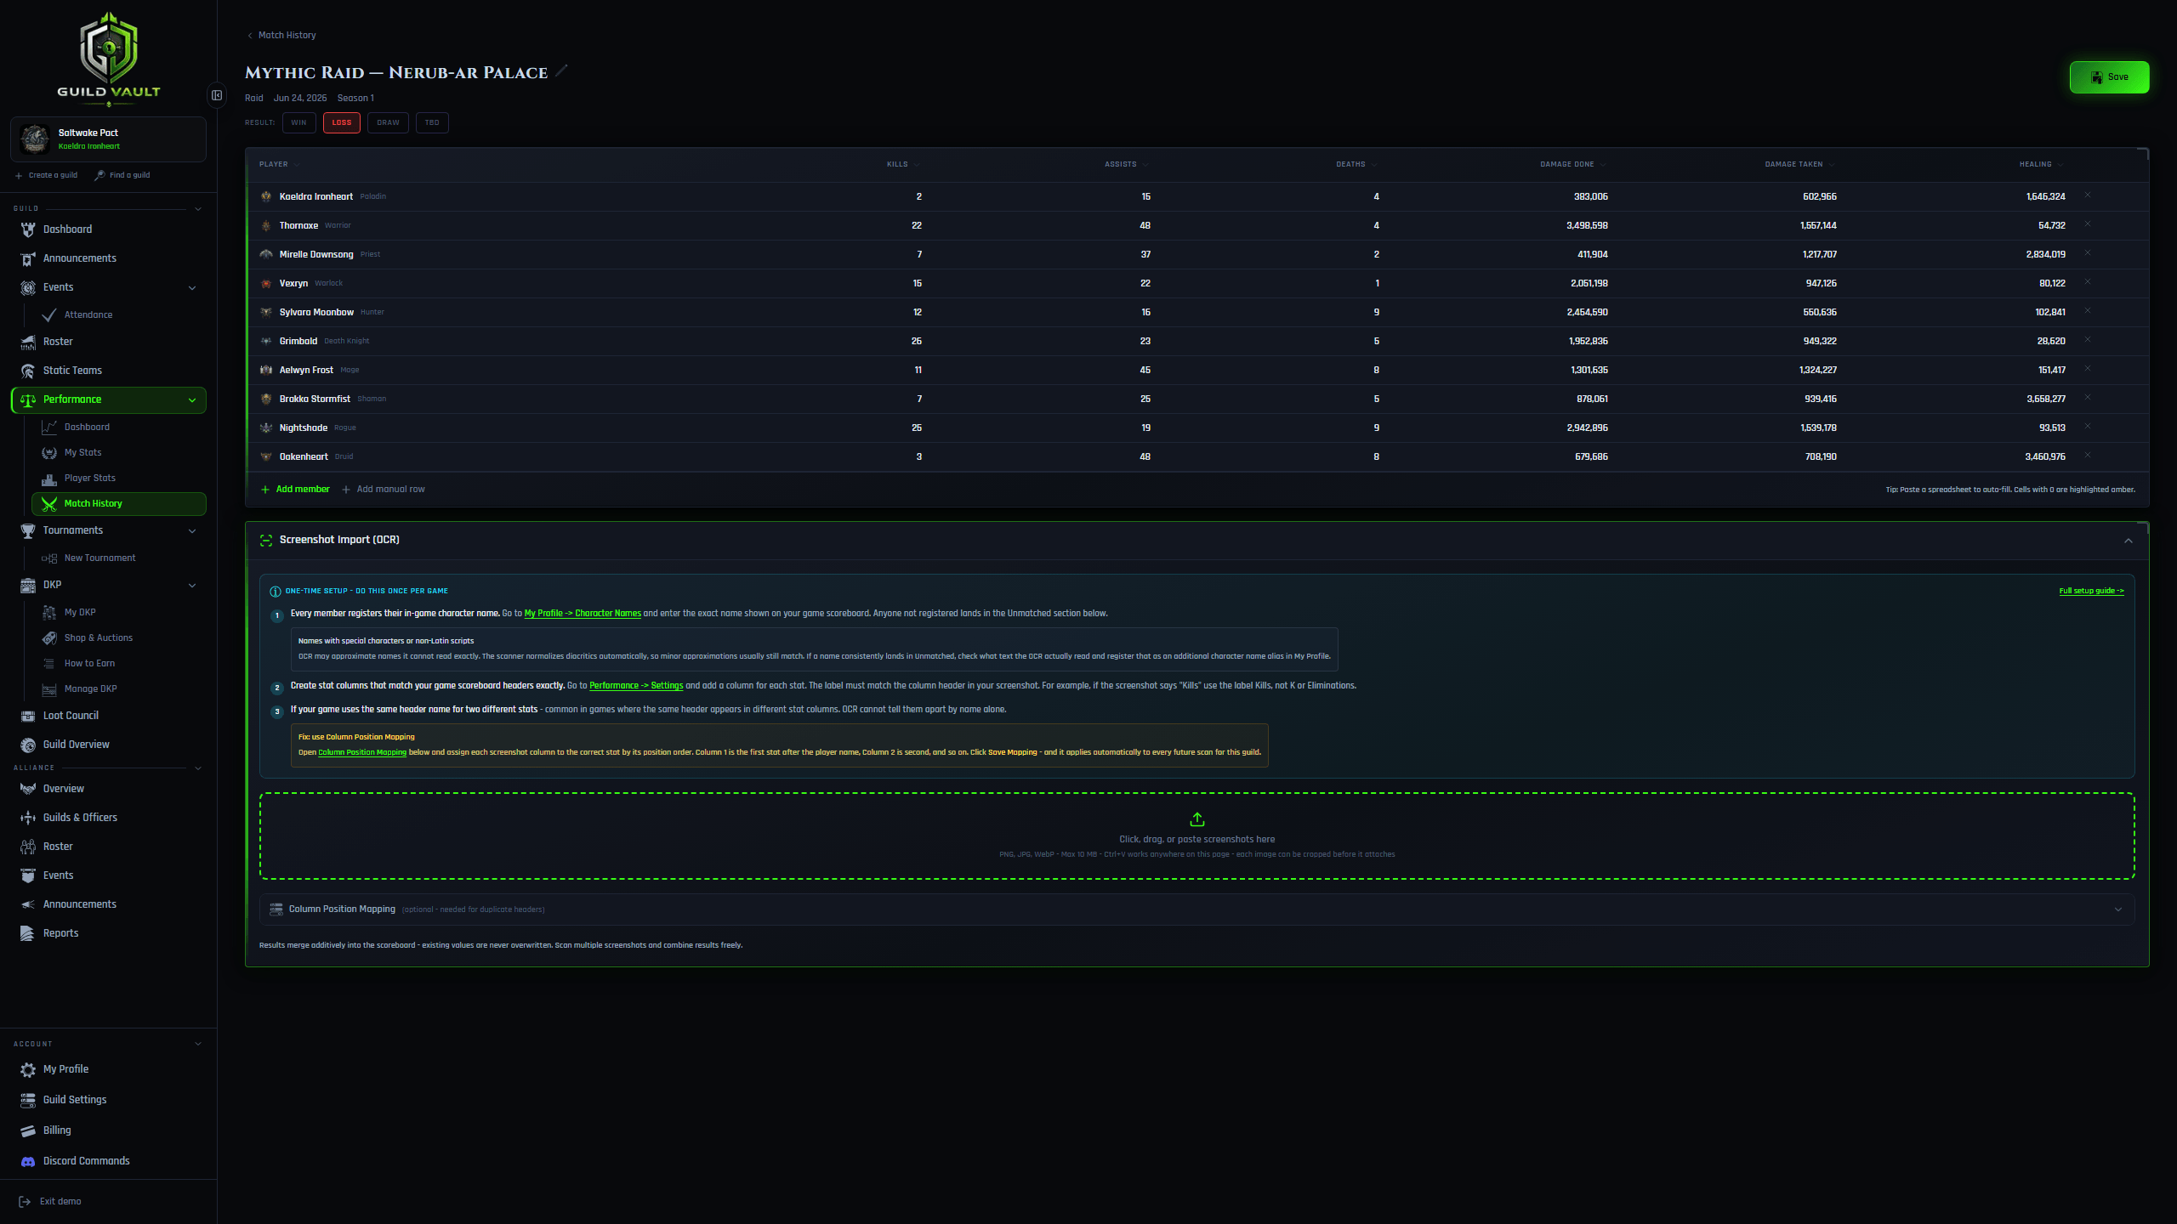
Task: Click the New Tournament bracket icon
Action: click(49, 558)
